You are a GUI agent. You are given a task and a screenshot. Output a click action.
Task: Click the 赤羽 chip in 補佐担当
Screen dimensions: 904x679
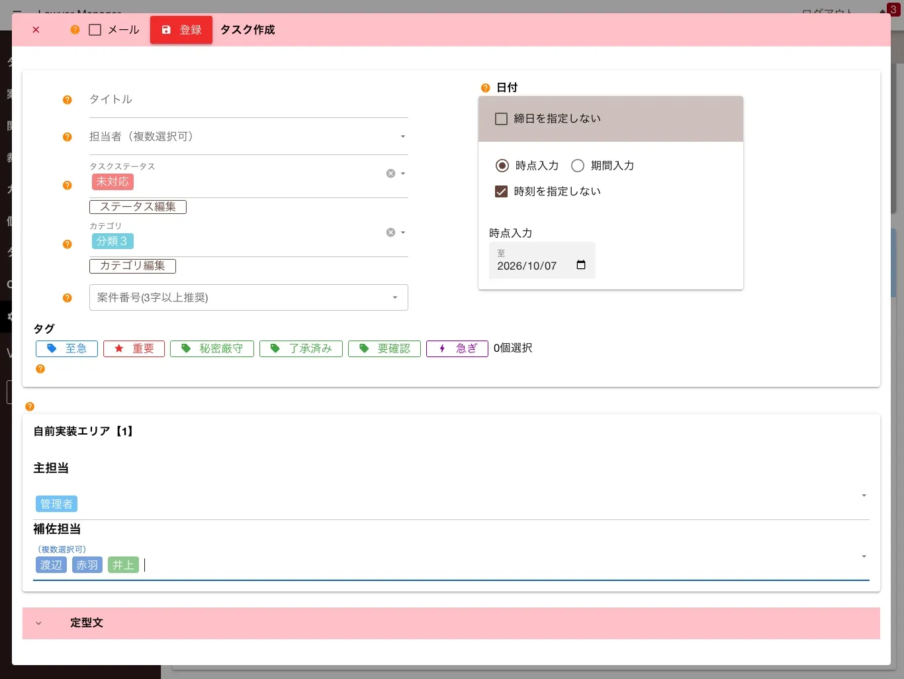pos(87,565)
